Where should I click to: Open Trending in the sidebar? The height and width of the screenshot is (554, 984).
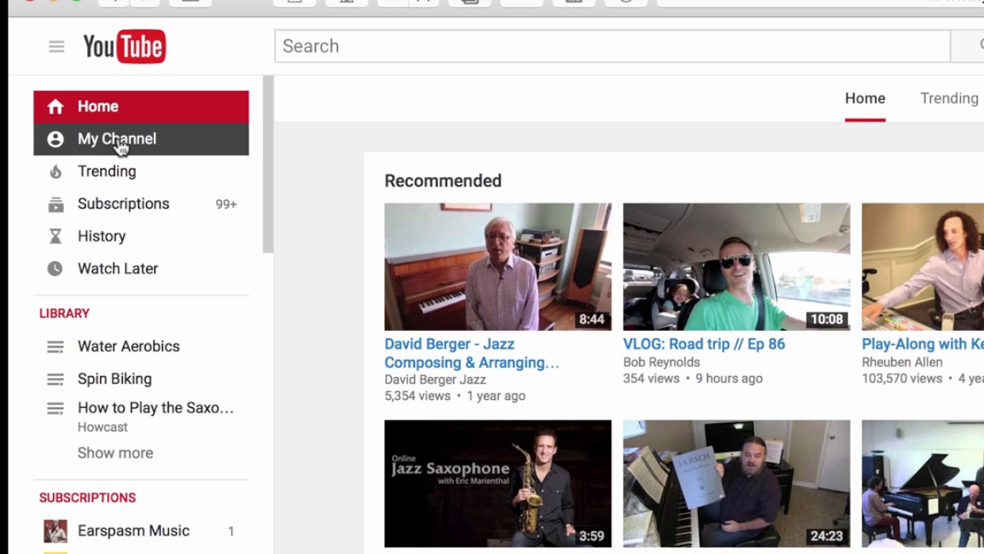click(141, 172)
